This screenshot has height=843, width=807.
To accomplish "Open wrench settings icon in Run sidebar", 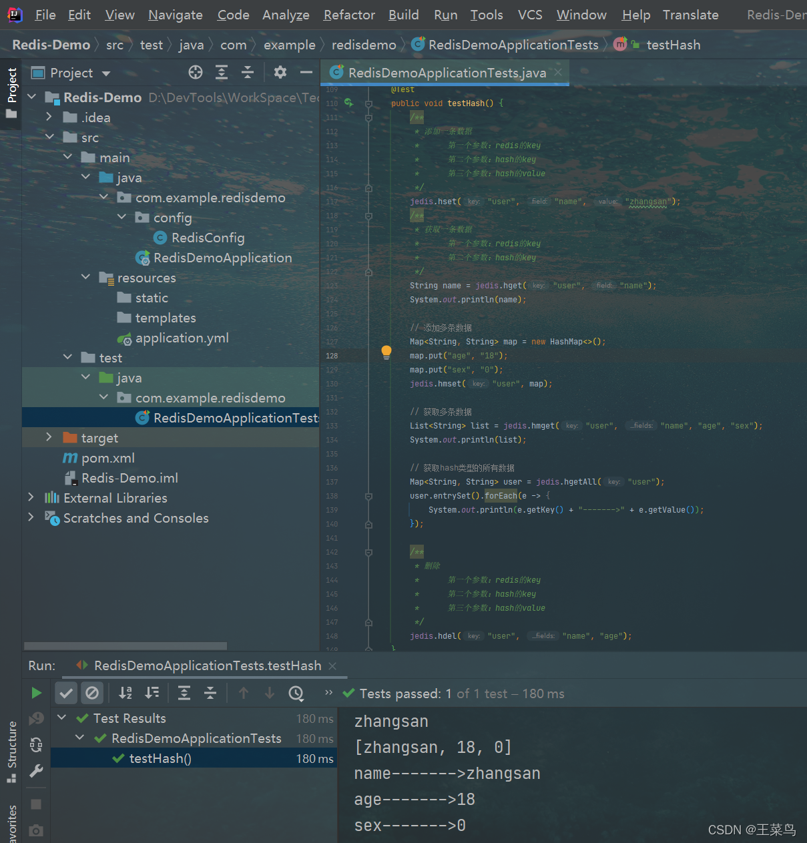I will (x=37, y=772).
